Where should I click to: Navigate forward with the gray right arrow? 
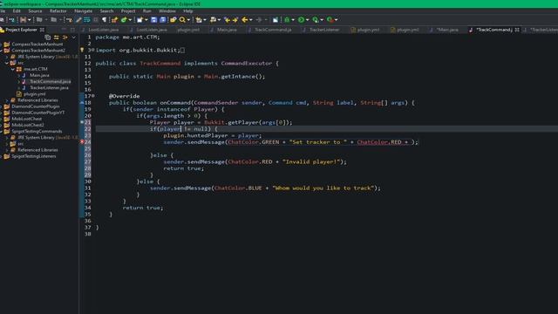(259, 19)
